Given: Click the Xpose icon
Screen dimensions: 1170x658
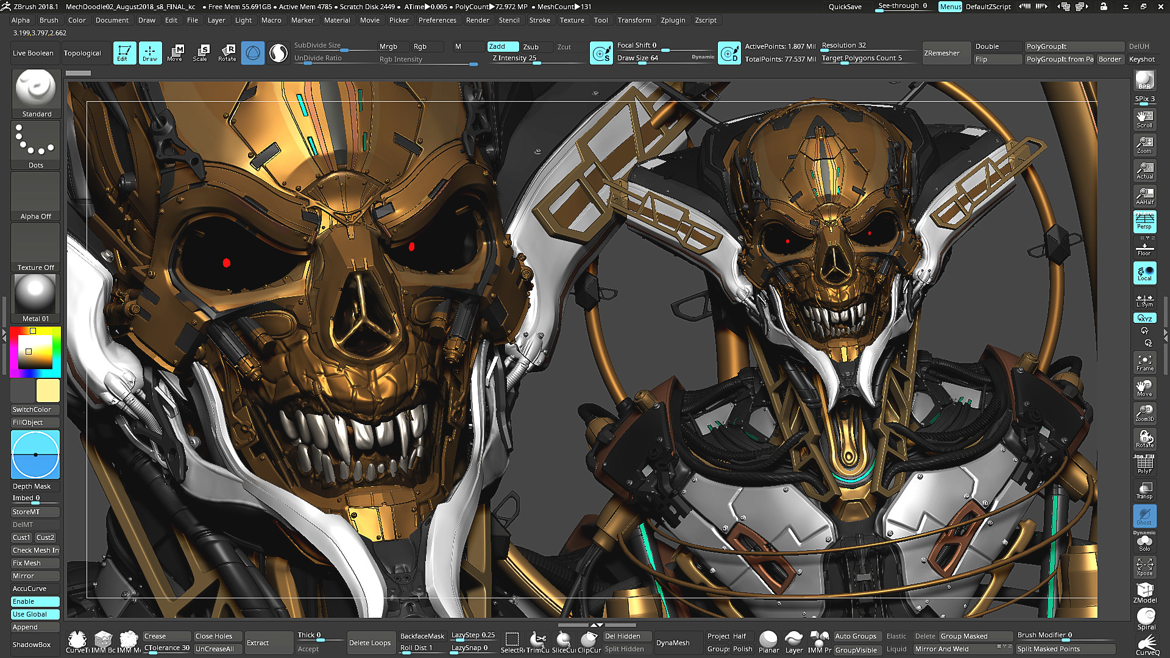Looking at the screenshot, I should (x=1144, y=567).
